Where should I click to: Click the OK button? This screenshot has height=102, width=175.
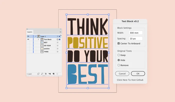pyautogui.click(x=138, y=73)
